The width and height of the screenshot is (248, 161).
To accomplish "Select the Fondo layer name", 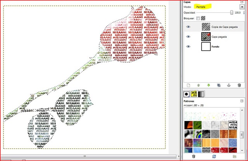I will tap(215, 47).
